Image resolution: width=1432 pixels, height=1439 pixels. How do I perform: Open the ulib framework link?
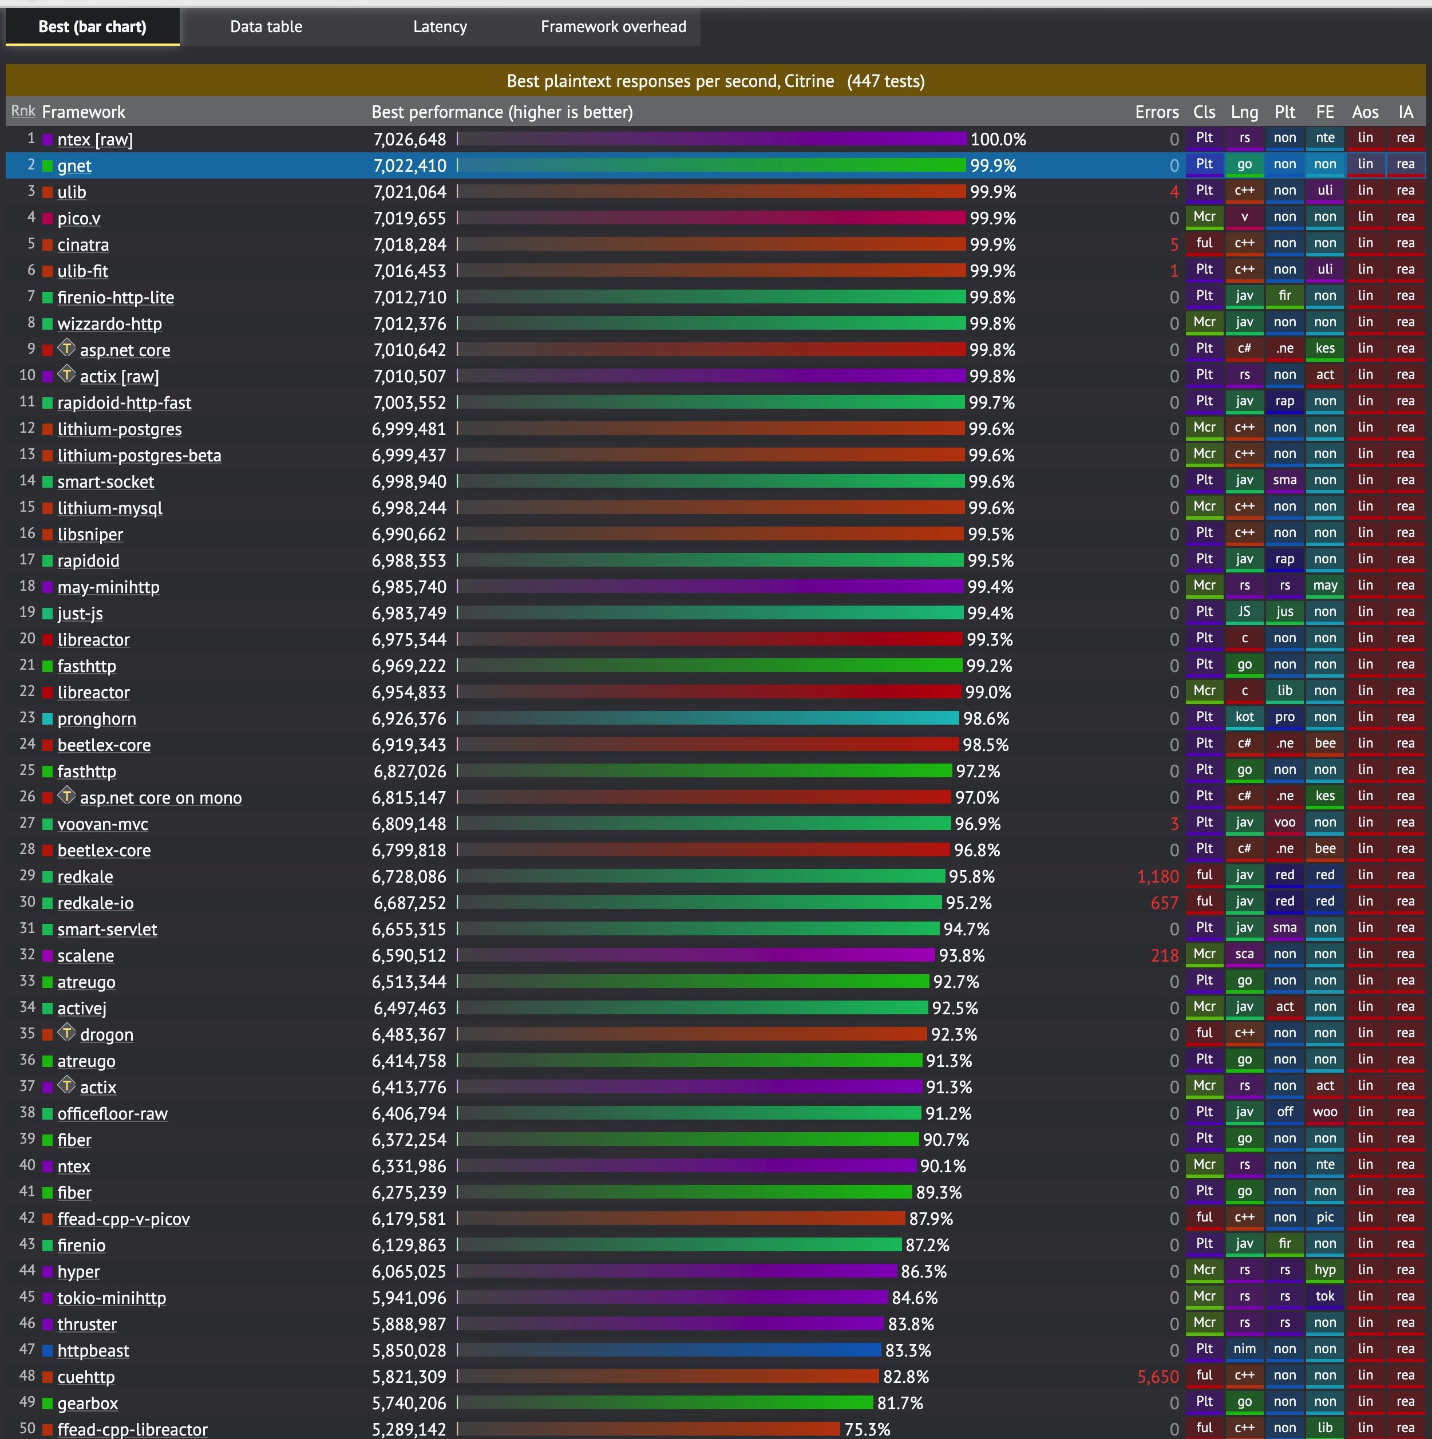[x=72, y=192]
